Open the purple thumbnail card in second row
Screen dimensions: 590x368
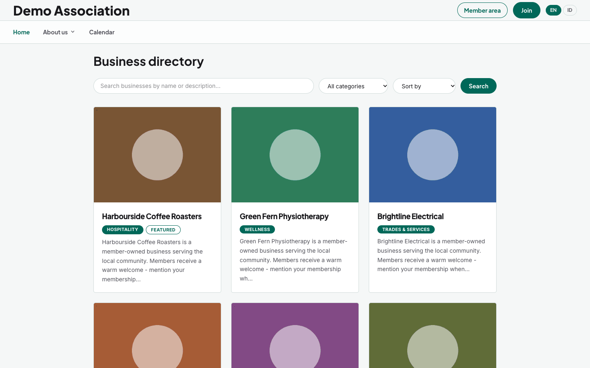pos(295,335)
